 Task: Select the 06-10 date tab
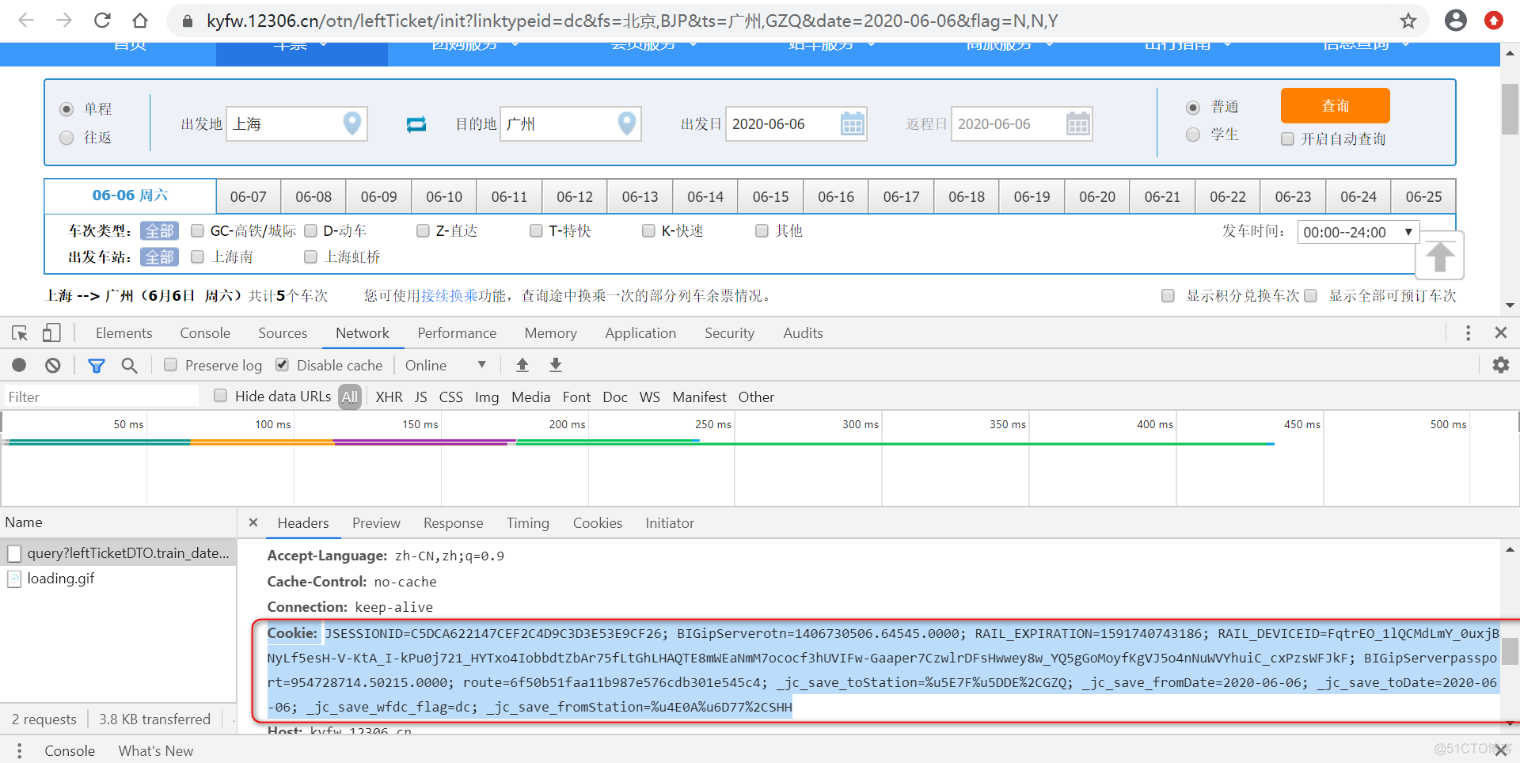pos(444,196)
